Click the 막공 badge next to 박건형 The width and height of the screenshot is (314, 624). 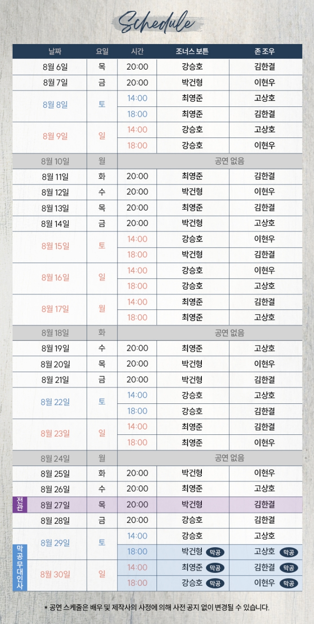tap(215, 552)
